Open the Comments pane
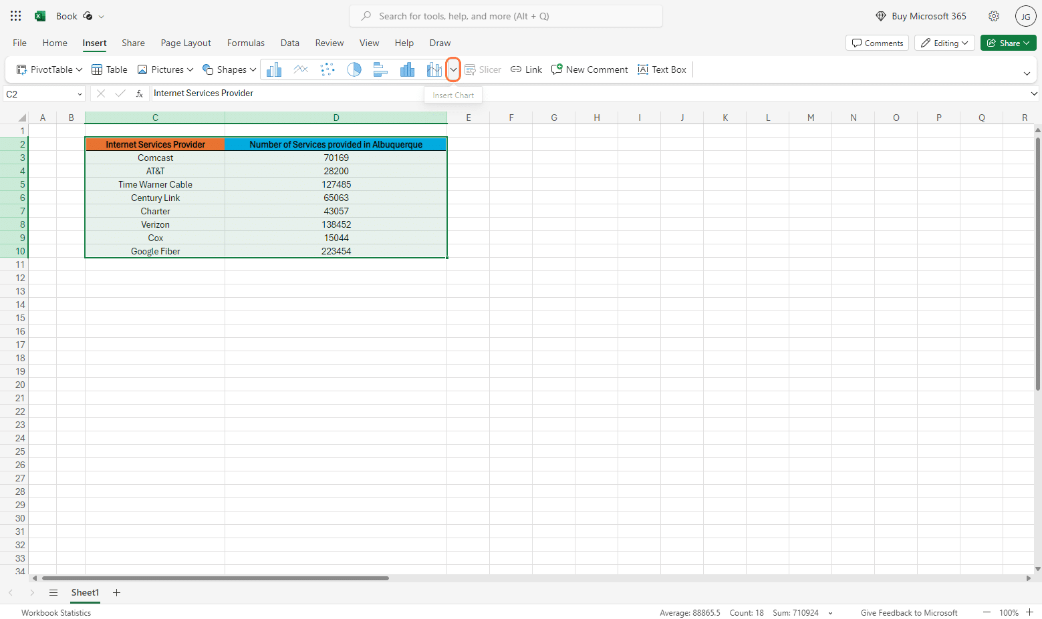The height and width of the screenshot is (619, 1042). point(877,43)
